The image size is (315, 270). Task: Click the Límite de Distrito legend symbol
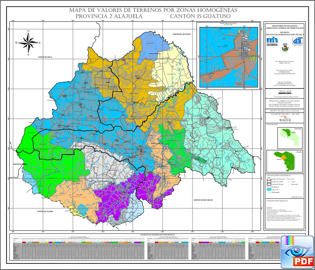coord(269,184)
